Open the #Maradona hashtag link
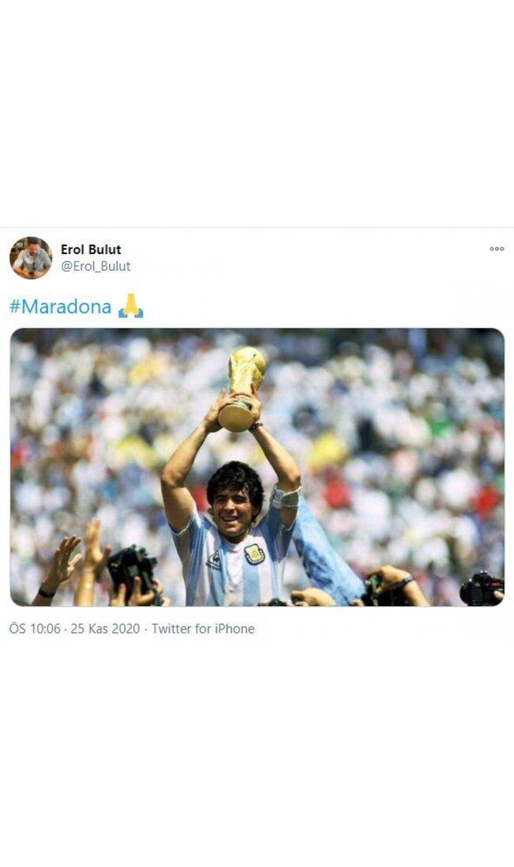 pyautogui.click(x=61, y=306)
